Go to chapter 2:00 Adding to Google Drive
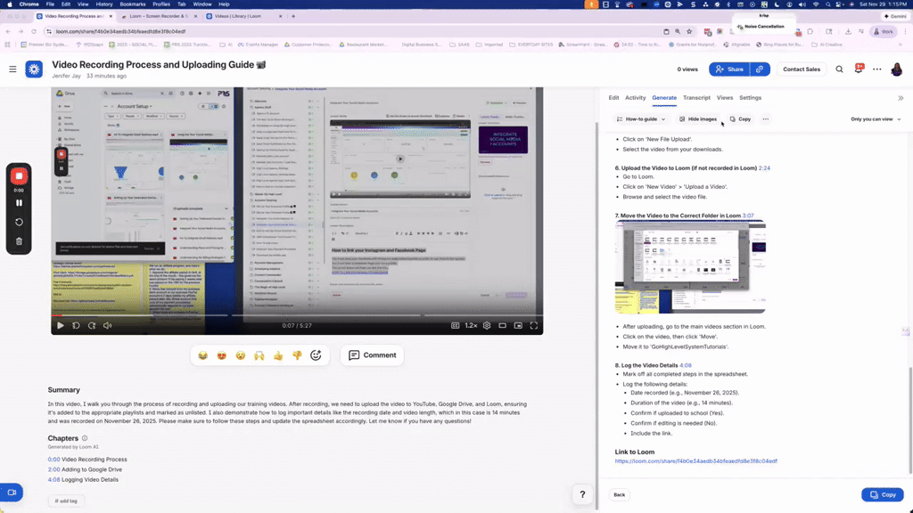 (85, 469)
